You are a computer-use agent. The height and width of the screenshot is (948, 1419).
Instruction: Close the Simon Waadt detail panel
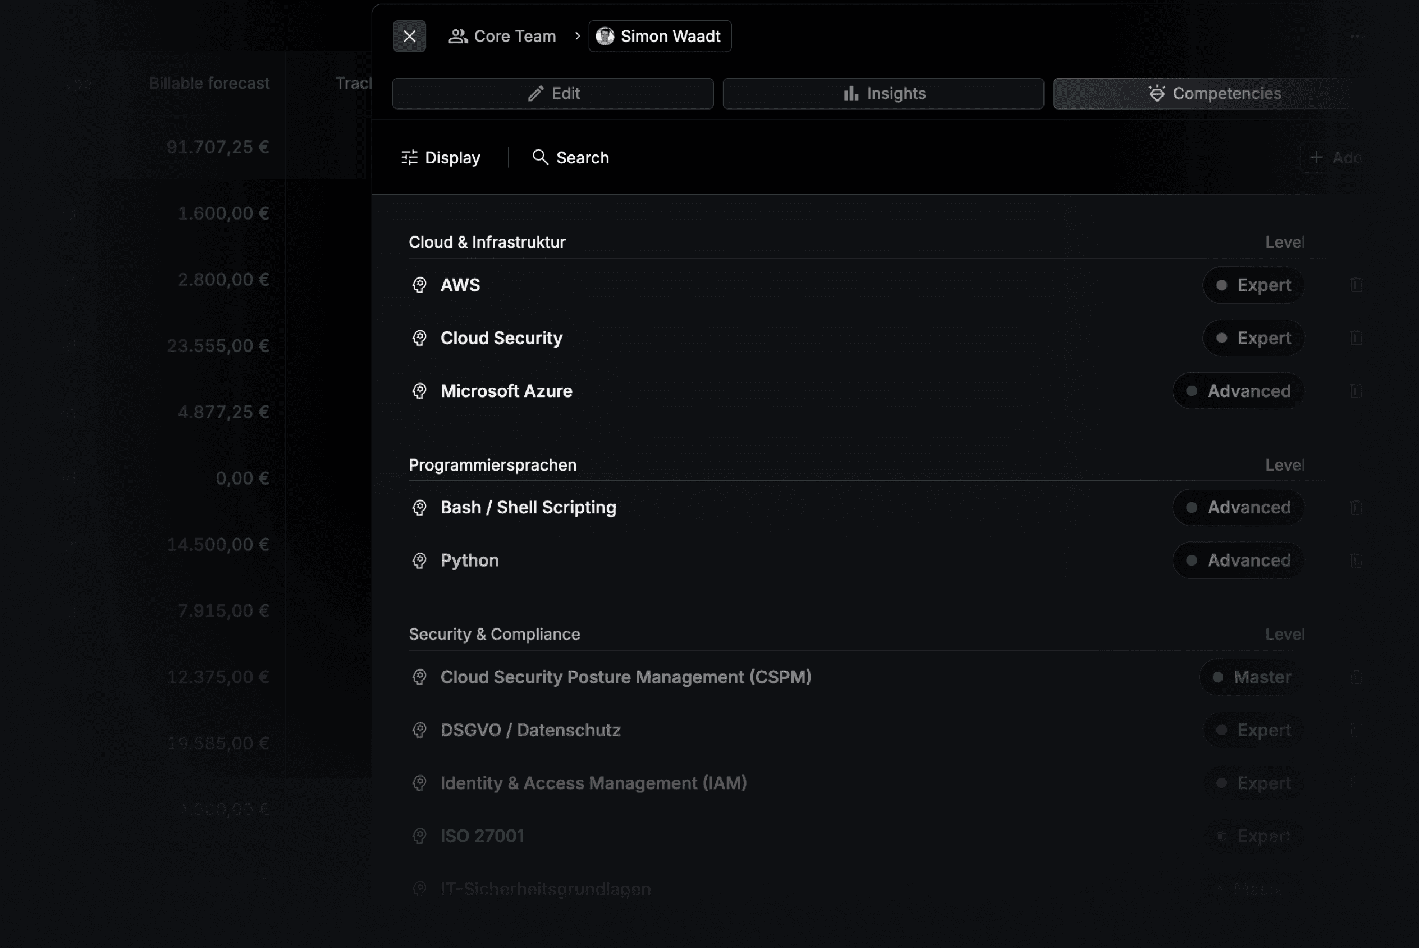coord(409,37)
